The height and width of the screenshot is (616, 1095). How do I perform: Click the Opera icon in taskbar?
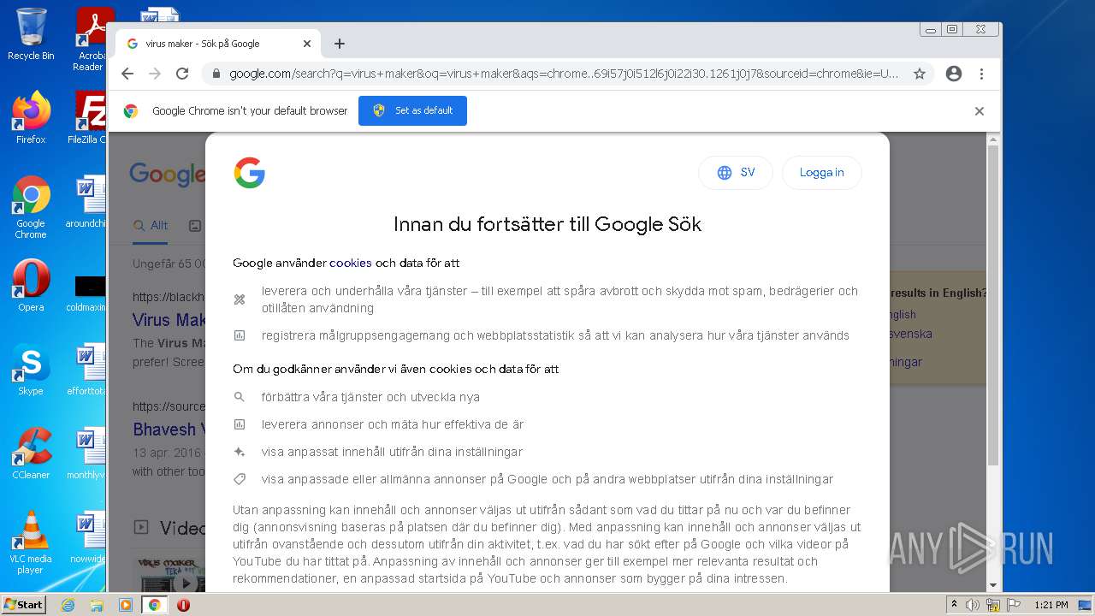(x=183, y=605)
